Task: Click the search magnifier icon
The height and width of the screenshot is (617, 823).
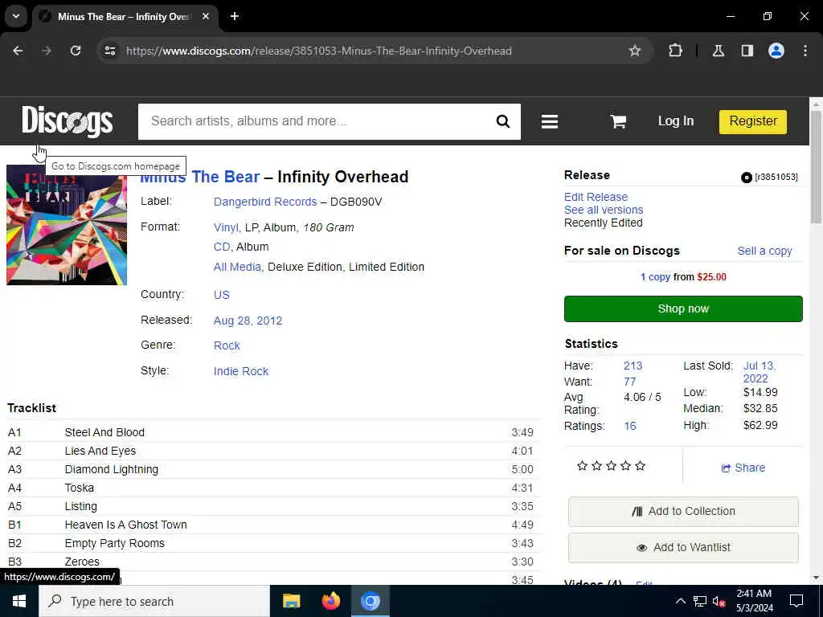Action: tap(503, 122)
